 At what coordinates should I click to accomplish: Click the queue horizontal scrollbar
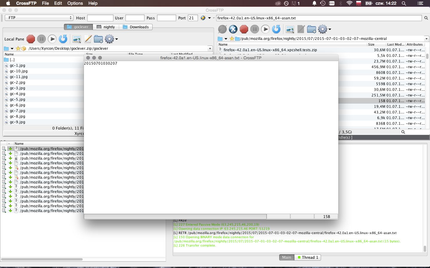[x=42, y=259]
